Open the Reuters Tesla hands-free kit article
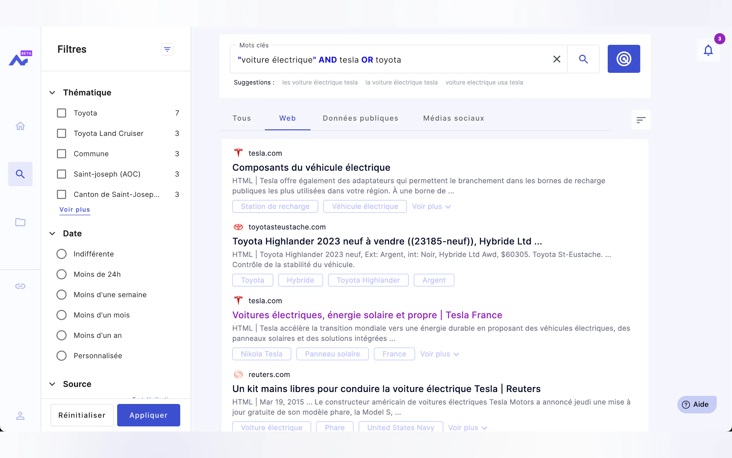732x458 pixels. tap(386, 388)
